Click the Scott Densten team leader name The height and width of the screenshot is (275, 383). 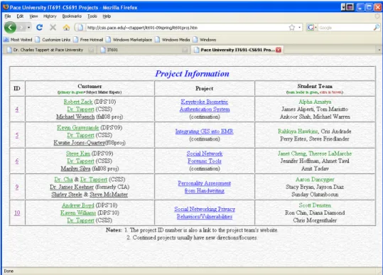(315, 205)
